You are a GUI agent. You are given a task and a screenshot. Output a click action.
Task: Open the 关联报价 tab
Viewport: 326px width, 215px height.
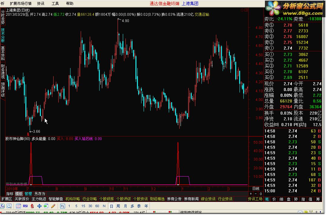[22, 199]
